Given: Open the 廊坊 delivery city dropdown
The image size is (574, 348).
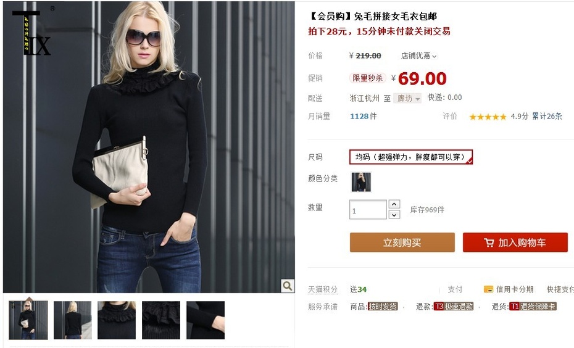Looking at the screenshot, I should pyautogui.click(x=407, y=98).
